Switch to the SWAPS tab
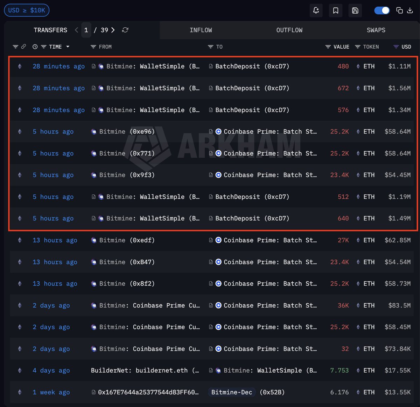The image size is (420, 407). [x=376, y=30]
